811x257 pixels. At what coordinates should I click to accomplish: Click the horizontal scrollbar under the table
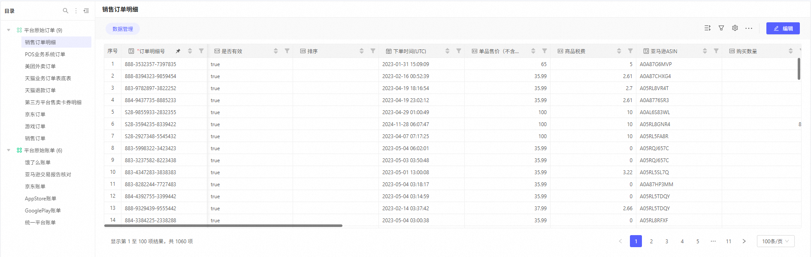(223, 226)
